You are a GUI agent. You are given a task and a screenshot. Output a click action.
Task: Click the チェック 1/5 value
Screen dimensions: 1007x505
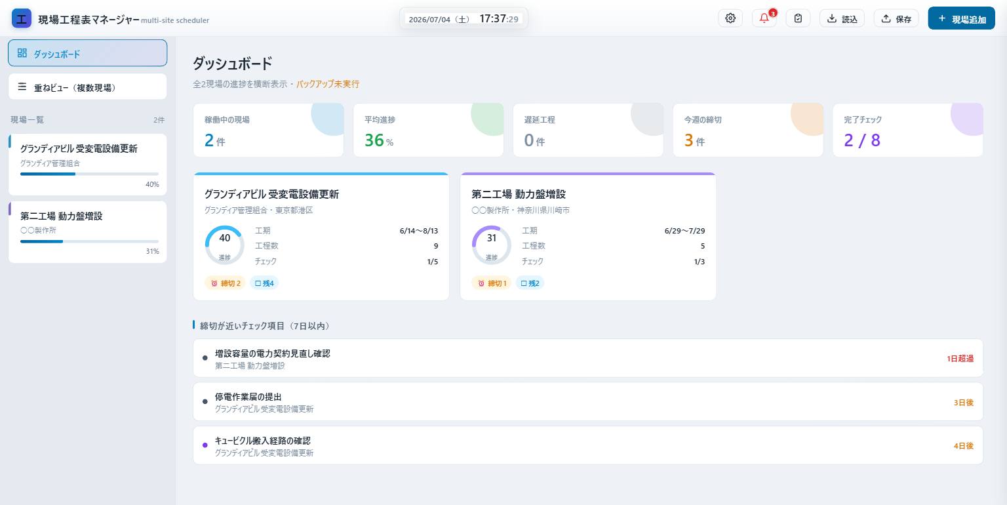click(x=433, y=262)
